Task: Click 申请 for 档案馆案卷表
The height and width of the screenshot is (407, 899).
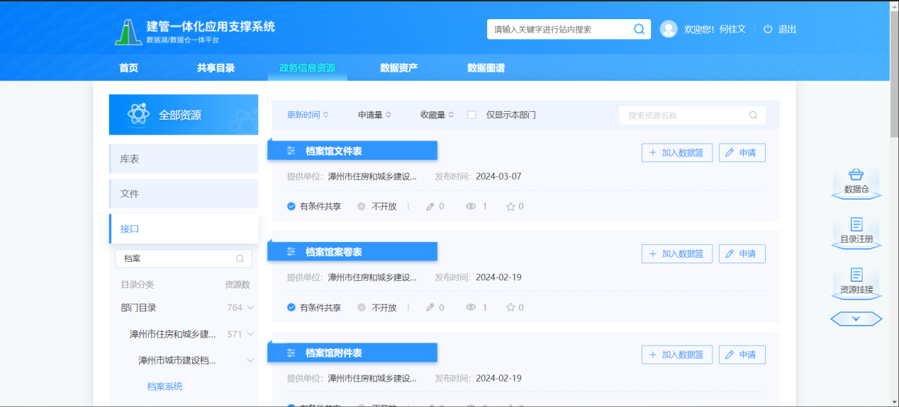Action: tap(742, 253)
